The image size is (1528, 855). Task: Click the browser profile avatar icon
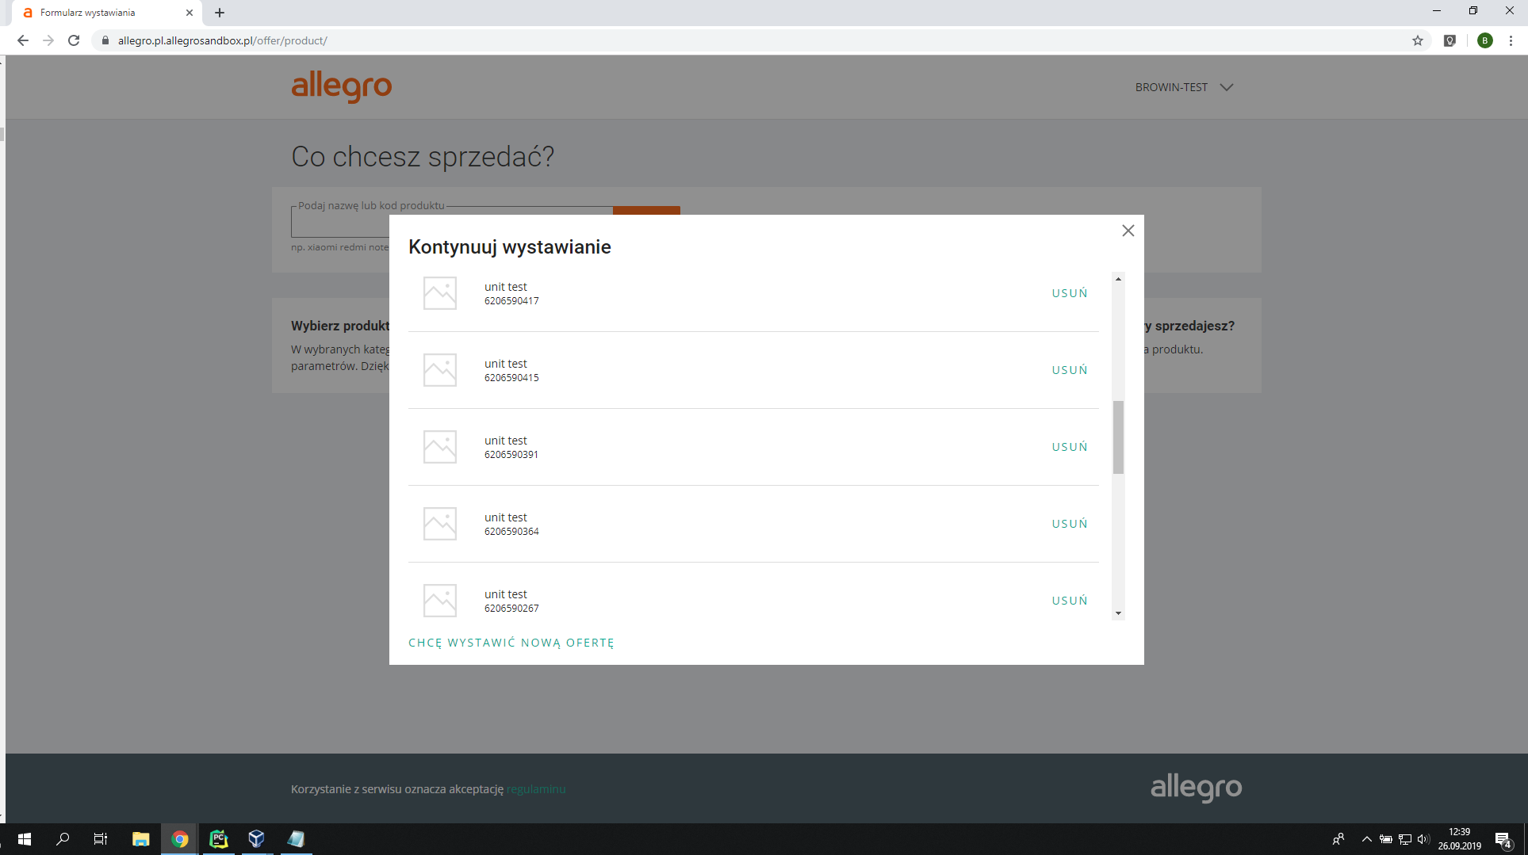(x=1485, y=40)
